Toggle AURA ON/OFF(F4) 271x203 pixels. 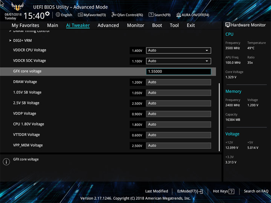click(193, 15)
